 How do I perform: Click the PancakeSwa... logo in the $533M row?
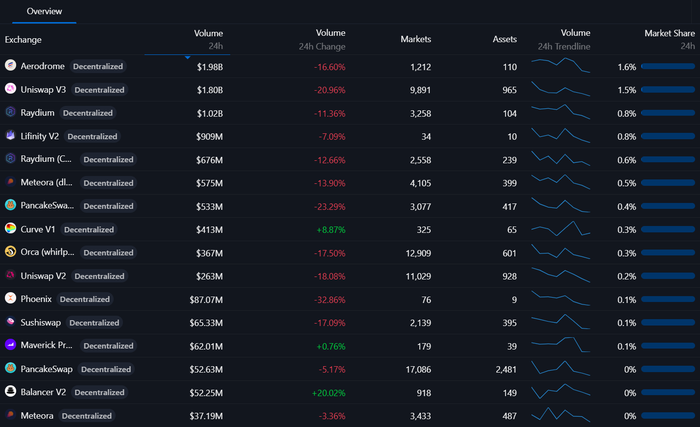[10, 205]
